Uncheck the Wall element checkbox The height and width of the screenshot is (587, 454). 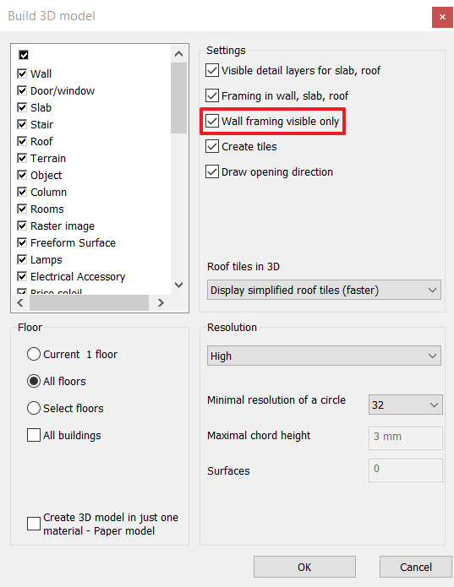click(x=22, y=73)
